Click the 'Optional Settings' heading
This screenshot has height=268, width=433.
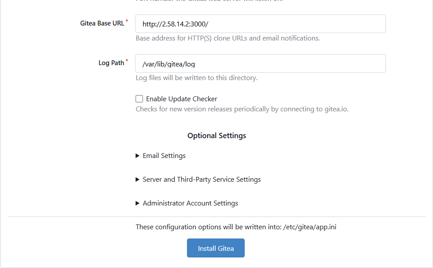[x=217, y=136]
